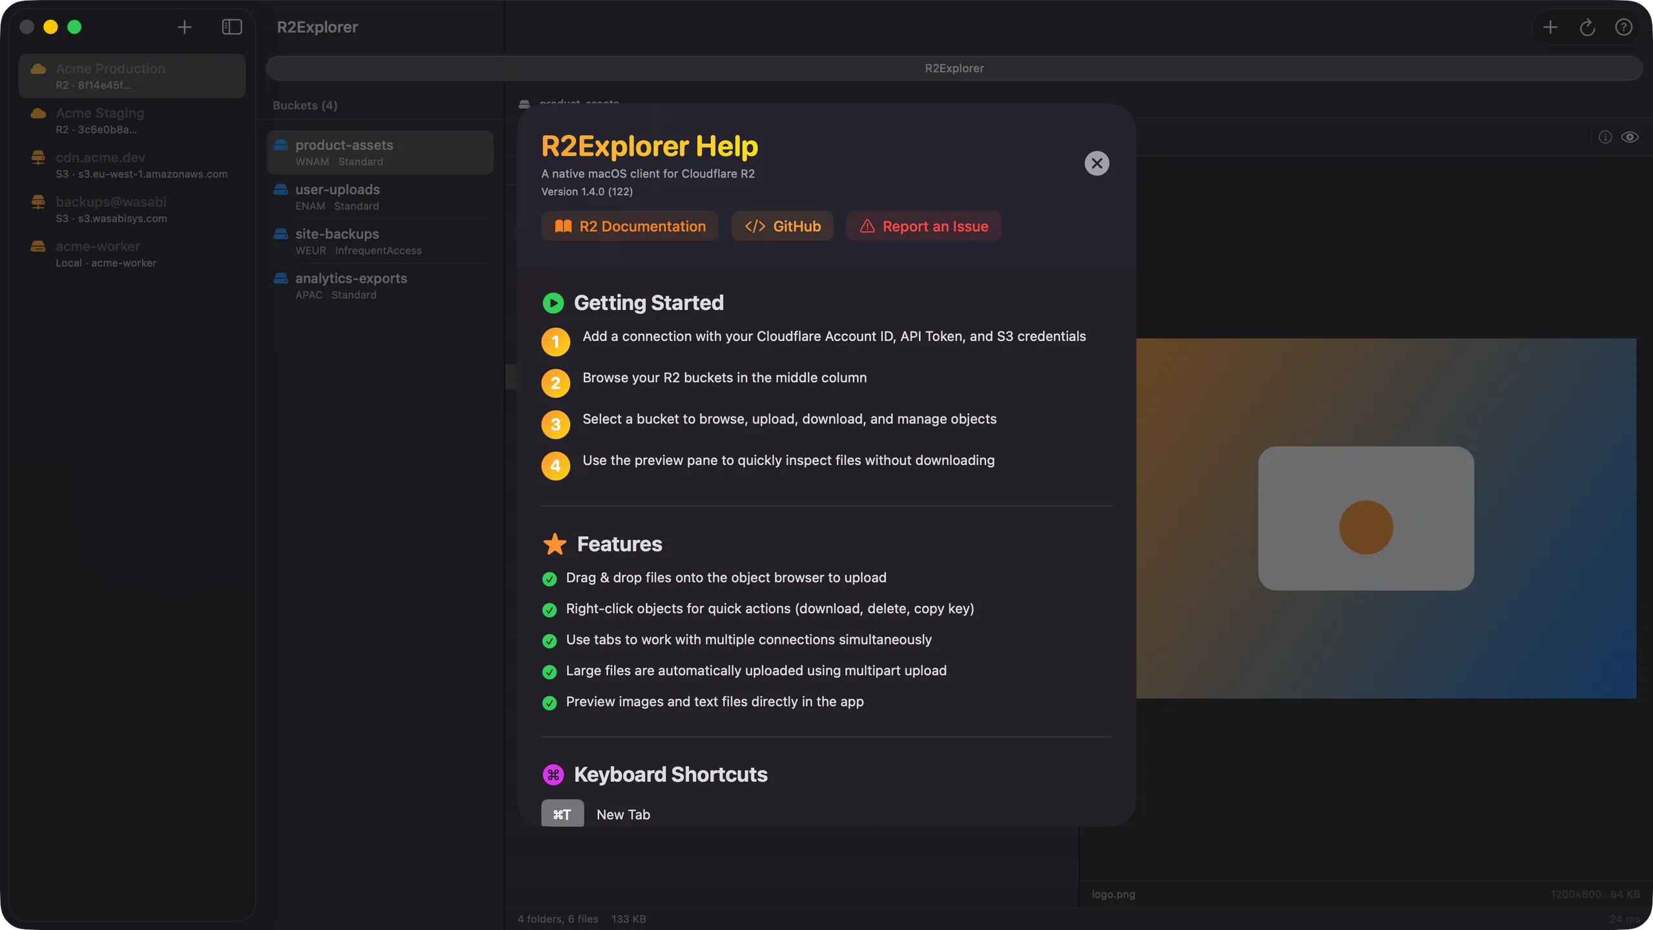1653x930 pixels.
Task: Click the analytics-exports bucket icon
Action: click(281, 278)
